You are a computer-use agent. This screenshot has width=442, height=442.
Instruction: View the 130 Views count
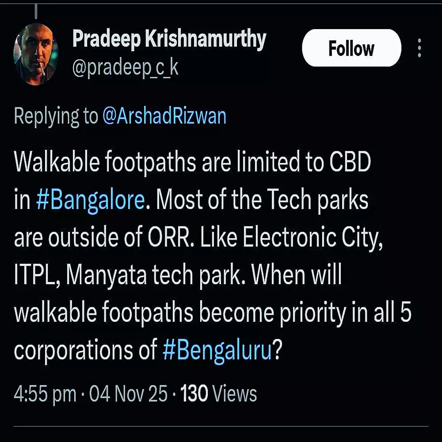pos(219,393)
